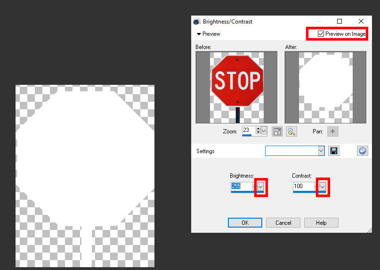
Task: Click the Cancel button
Action: (x=283, y=223)
